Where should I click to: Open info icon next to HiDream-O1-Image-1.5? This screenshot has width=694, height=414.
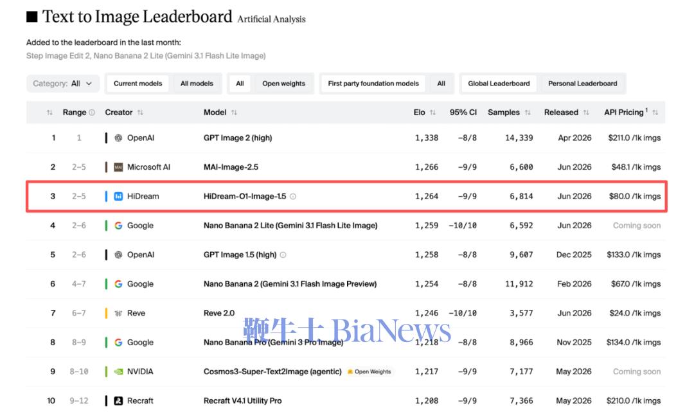293,196
